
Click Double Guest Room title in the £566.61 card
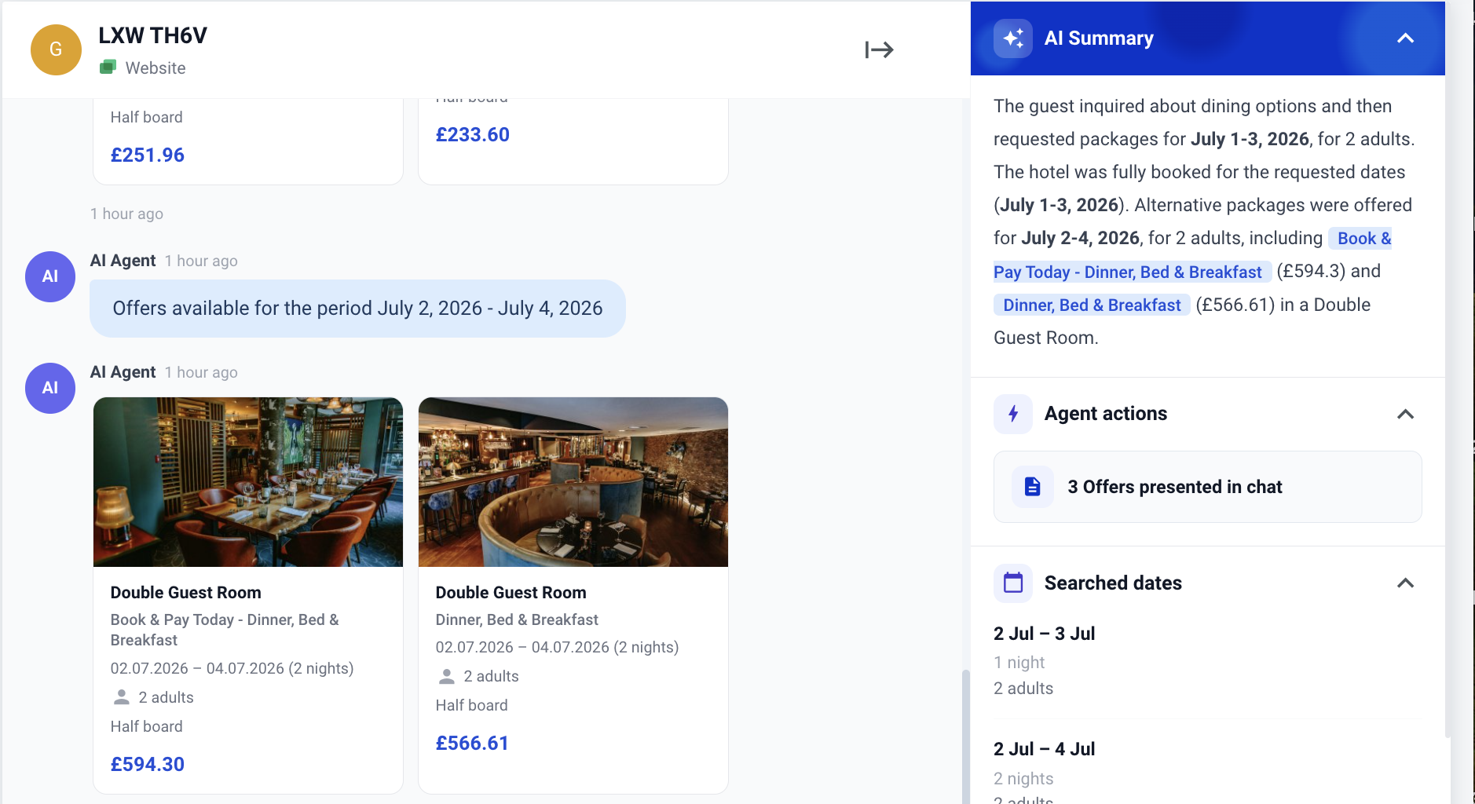click(511, 593)
